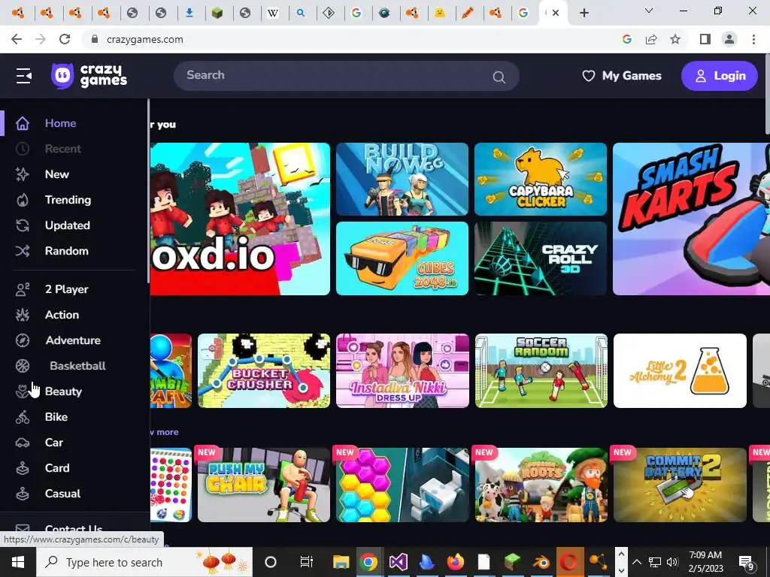This screenshot has height=577, width=770.
Task: Open the Capybara Clicker game thumbnail
Action: coord(541,179)
